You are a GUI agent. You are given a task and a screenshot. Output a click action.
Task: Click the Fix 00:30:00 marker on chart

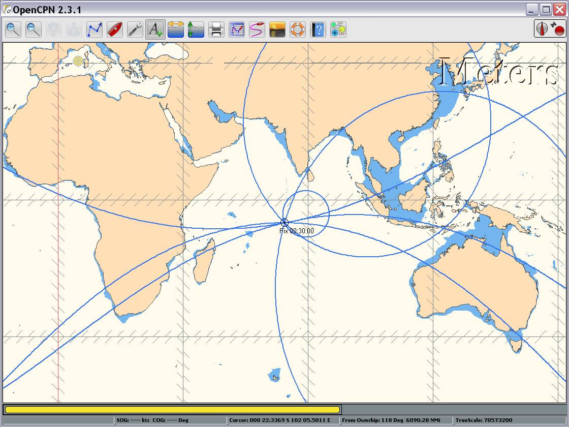pos(284,223)
